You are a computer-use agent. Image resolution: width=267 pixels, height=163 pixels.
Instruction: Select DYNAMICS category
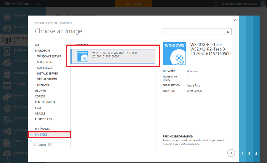click(x=44, y=85)
